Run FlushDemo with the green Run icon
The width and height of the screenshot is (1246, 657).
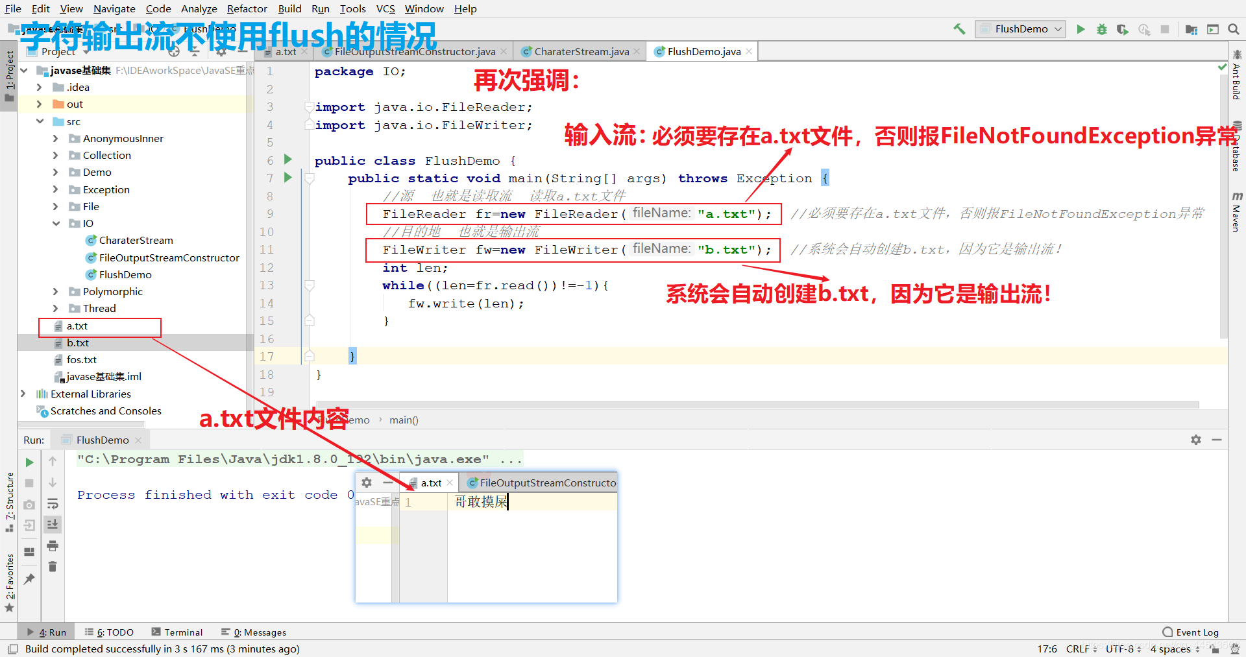coord(1080,29)
